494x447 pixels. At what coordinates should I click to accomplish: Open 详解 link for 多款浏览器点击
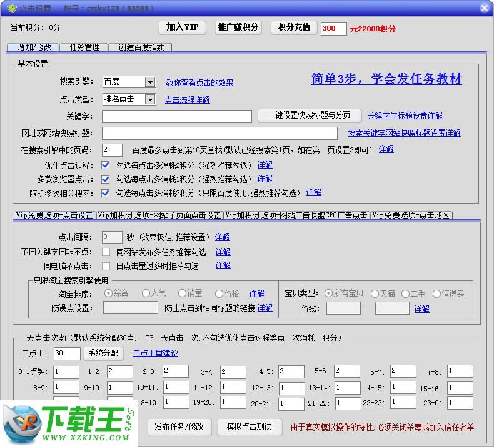265,179
